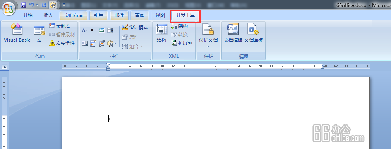391x149 pixels.
Task: Expand the undo history dropdown arrow
Action: pos(37,5)
